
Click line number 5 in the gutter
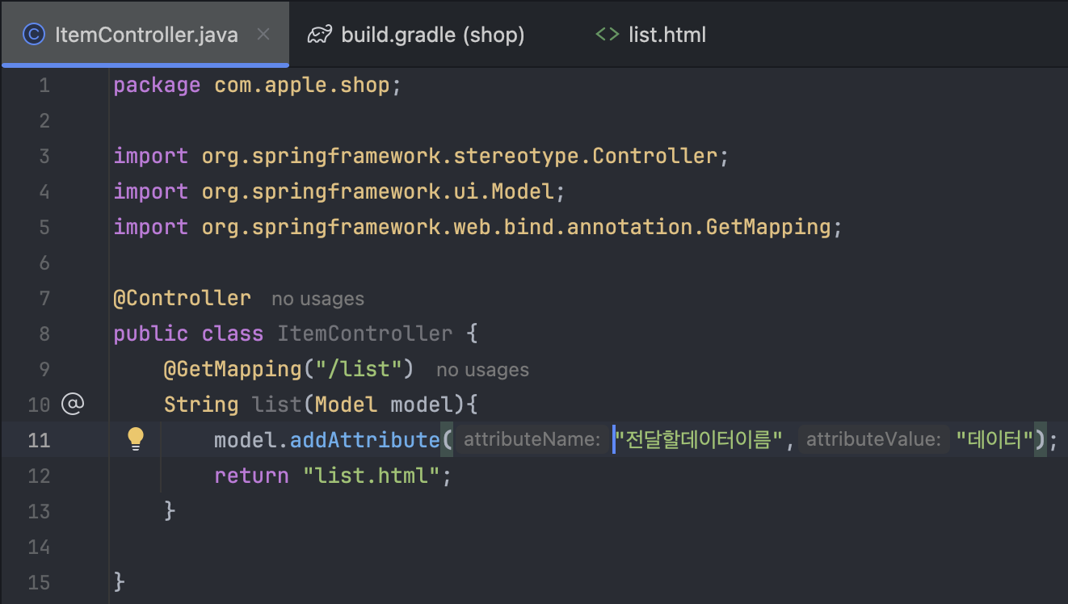(44, 227)
